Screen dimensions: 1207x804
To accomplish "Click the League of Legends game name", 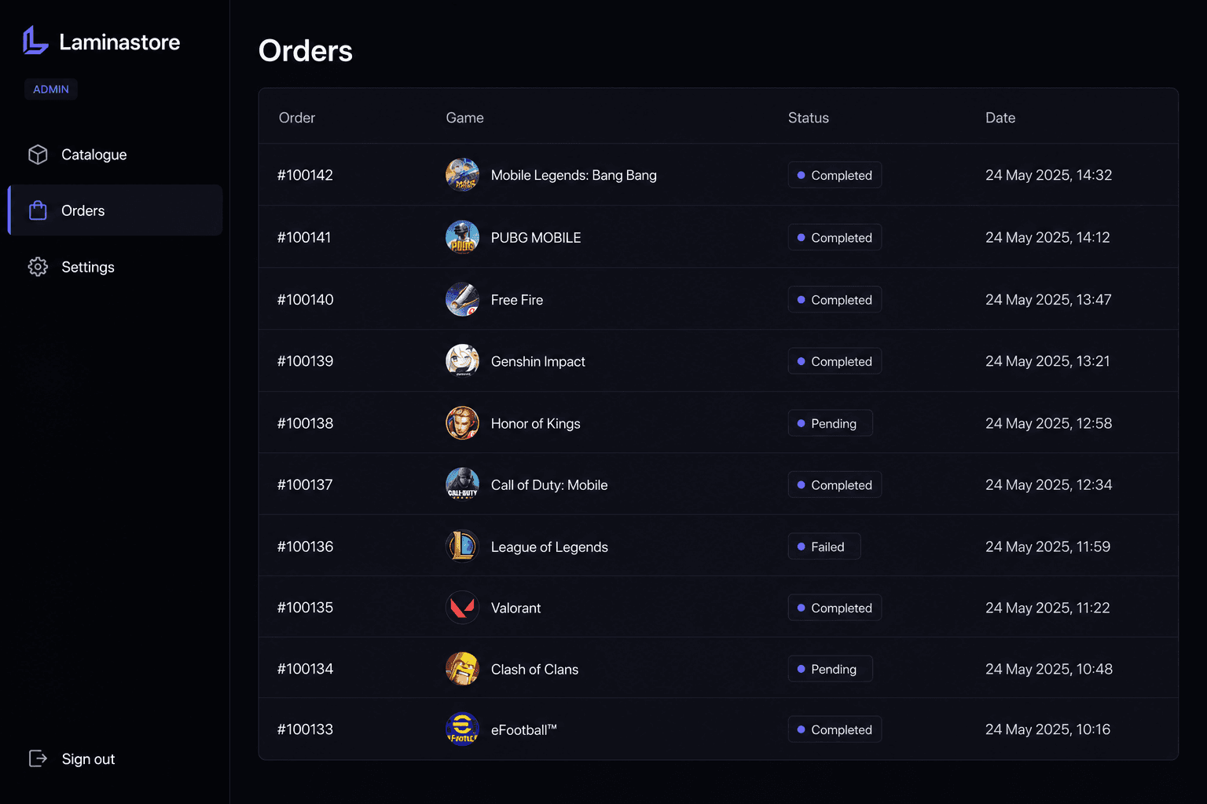I will pos(549,546).
